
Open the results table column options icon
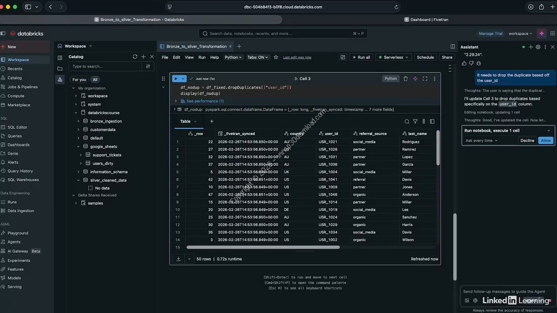click(423, 122)
